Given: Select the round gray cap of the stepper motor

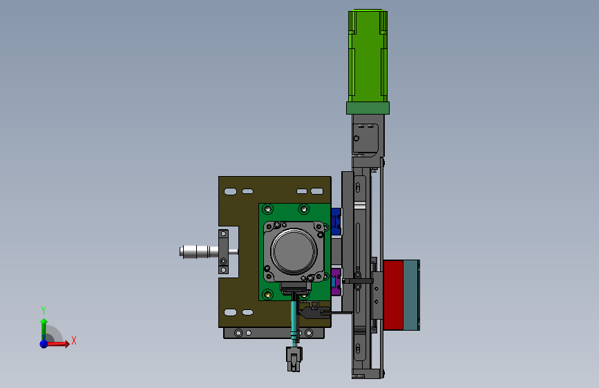Looking at the screenshot, I should coord(294,251).
